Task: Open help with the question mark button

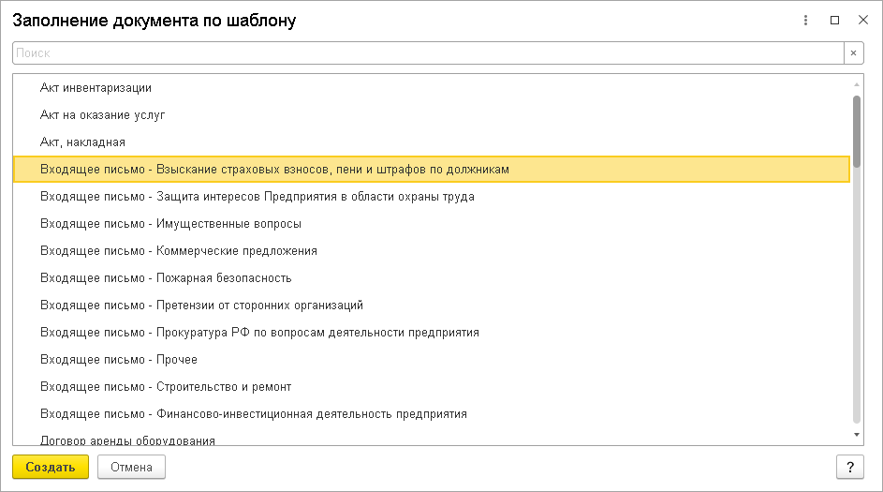Action: (849, 467)
